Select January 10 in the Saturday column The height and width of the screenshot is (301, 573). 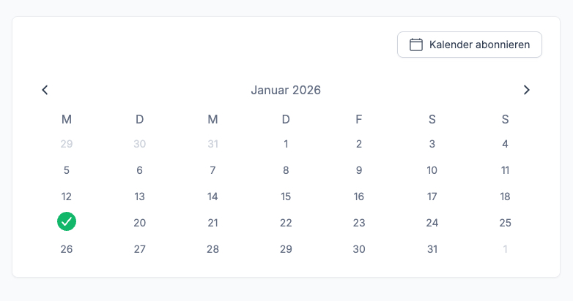tap(432, 170)
